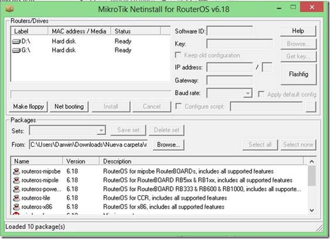Browse for the packages folder
330x239 pixels.
click(x=169, y=145)
